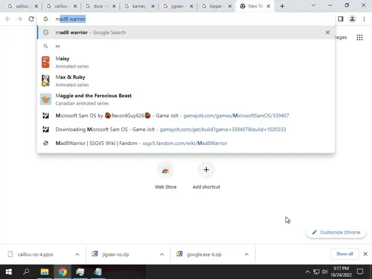This screenshot has height=279, width=372.
Task: Open File Explorer from the taskbar
Action: pos(44,272)
